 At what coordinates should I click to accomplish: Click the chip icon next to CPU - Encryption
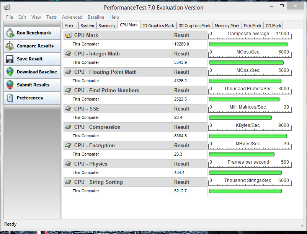coord(68,145)
